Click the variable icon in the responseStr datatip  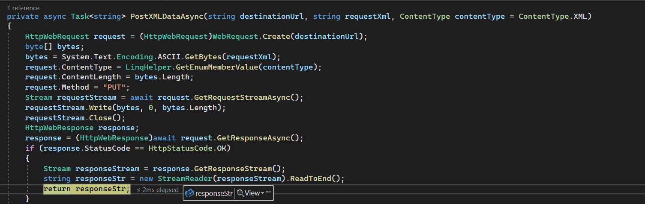coord(189,193)
